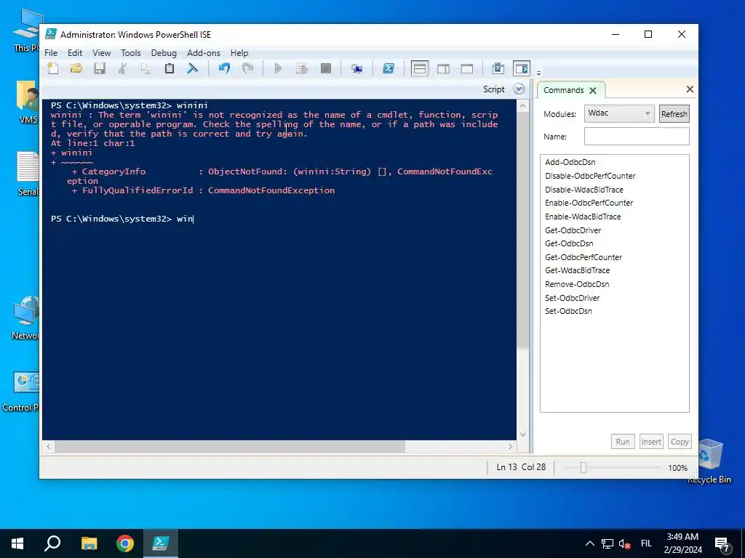The width and height of the screenshot is (745, 558).
Task: Click the New script toolbar icon
Action: click(x=53, y=69)
